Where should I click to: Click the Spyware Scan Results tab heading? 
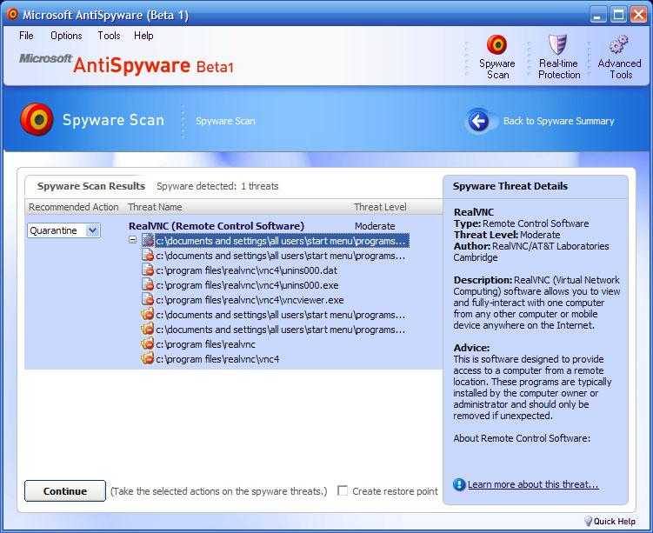[x=91, y=186]
